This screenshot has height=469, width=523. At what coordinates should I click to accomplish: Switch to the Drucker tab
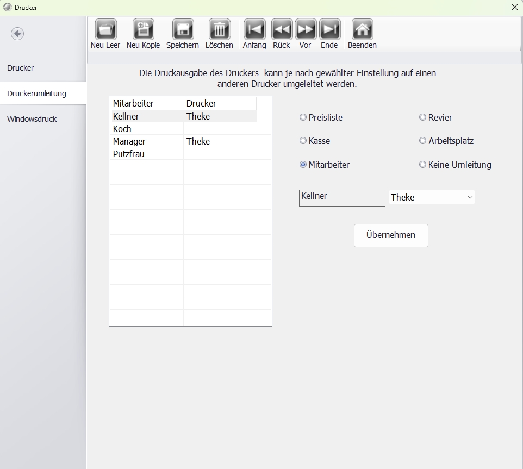click(43, 68)
